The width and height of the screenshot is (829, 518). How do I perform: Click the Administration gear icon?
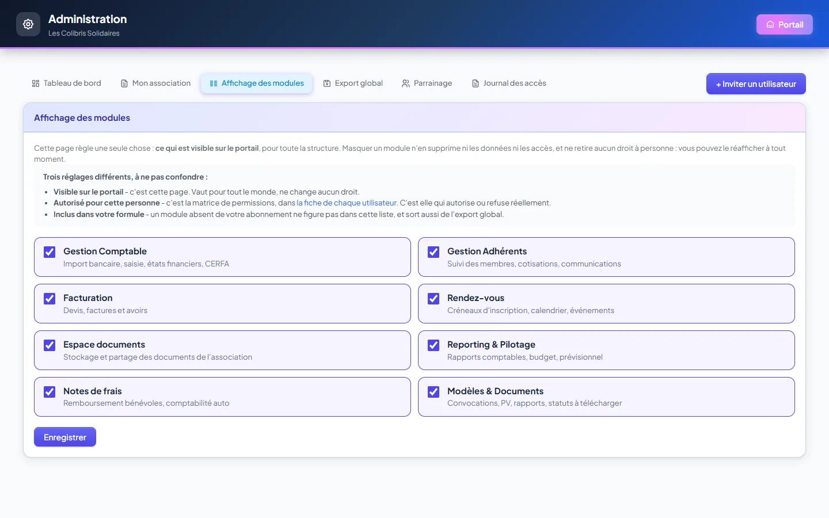(28, 24)
